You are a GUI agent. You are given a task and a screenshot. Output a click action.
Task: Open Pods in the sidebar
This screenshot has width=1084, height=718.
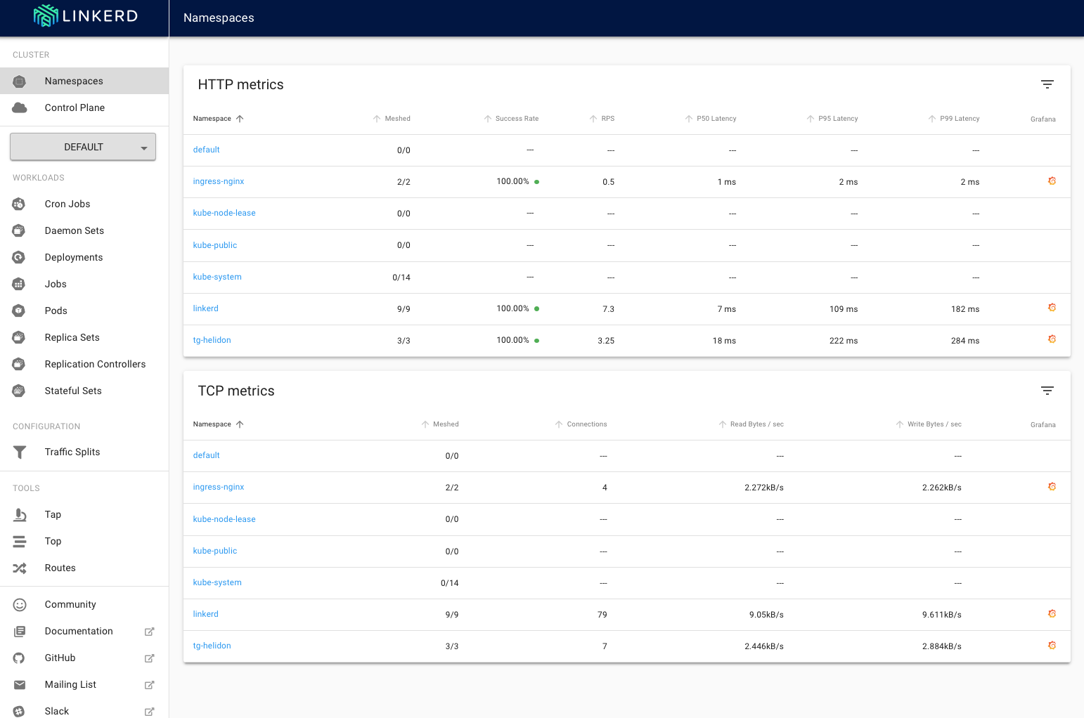tap(84, 311)
